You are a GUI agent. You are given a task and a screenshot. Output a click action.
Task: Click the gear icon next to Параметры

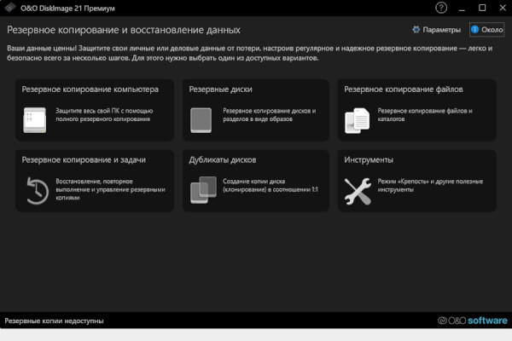point(416,30)
